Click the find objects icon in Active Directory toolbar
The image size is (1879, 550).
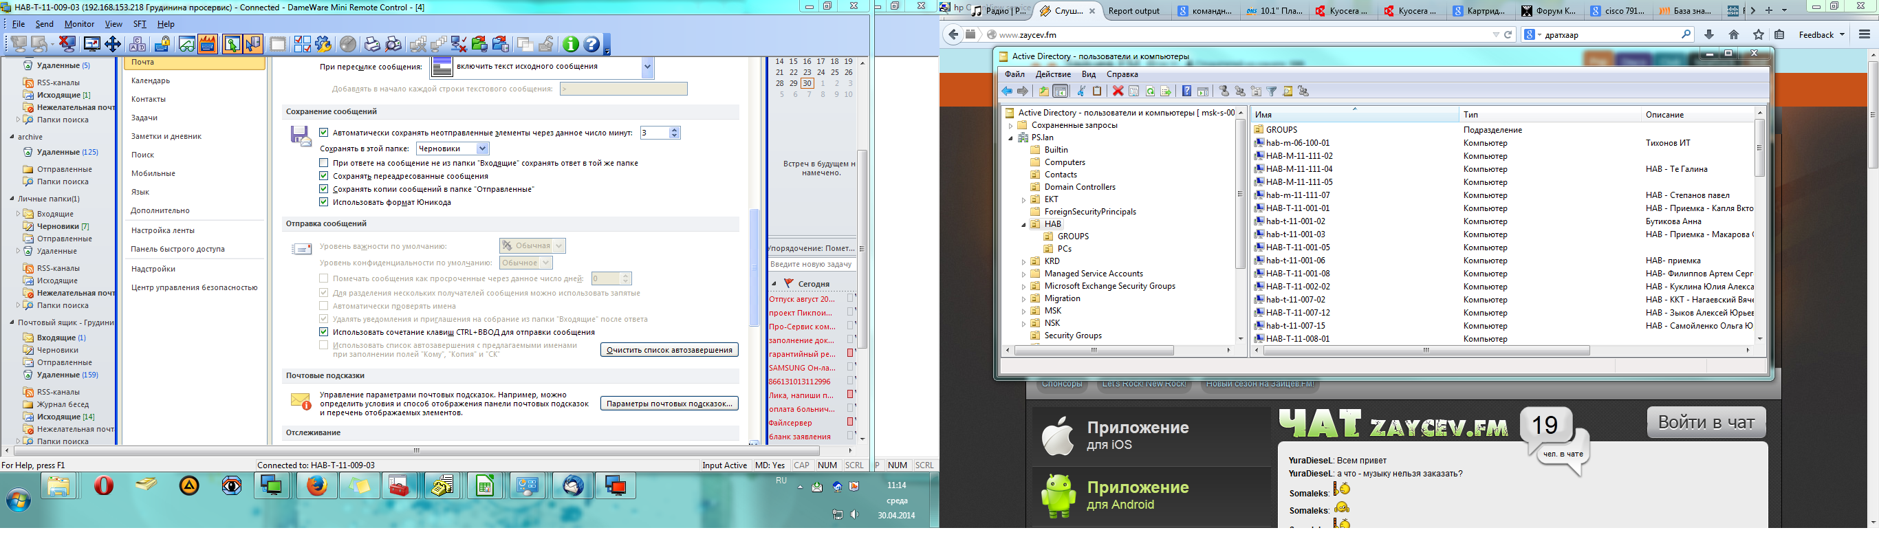(x=1288, y=91)
